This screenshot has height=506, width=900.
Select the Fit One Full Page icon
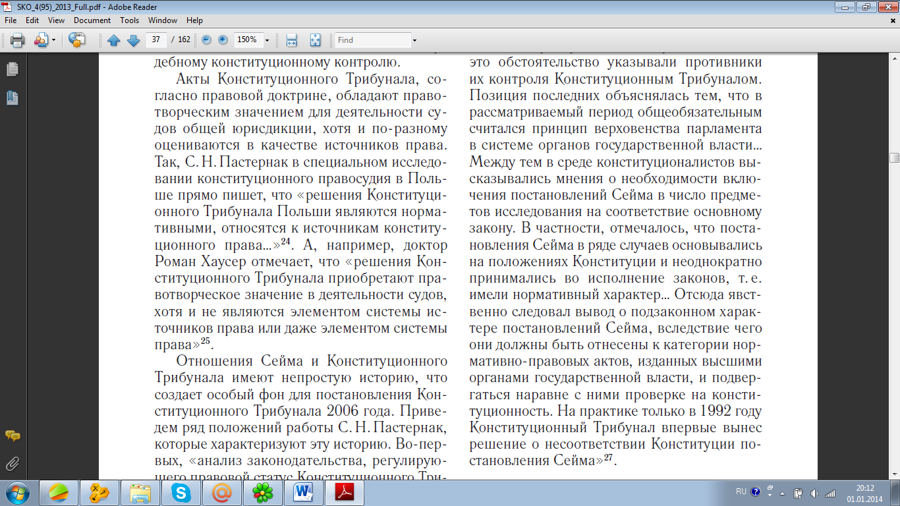tap(315, 40)
